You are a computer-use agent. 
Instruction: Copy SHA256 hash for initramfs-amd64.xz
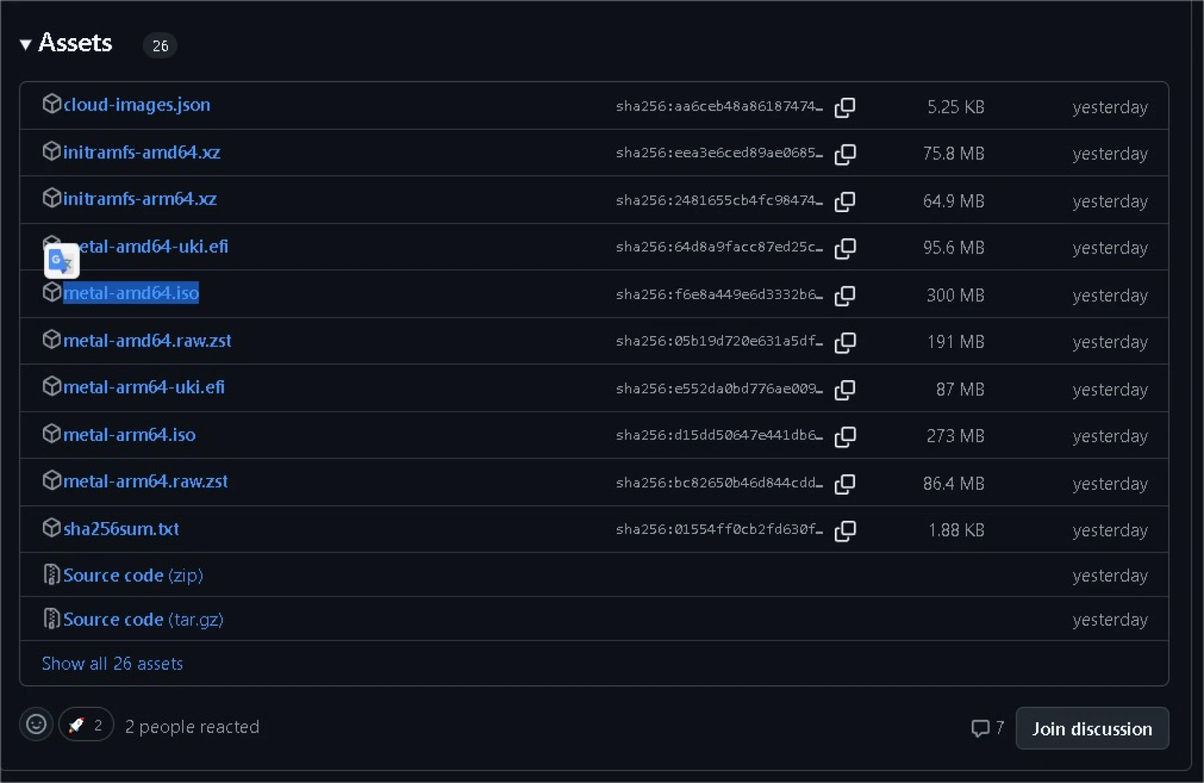pos(845,154)
